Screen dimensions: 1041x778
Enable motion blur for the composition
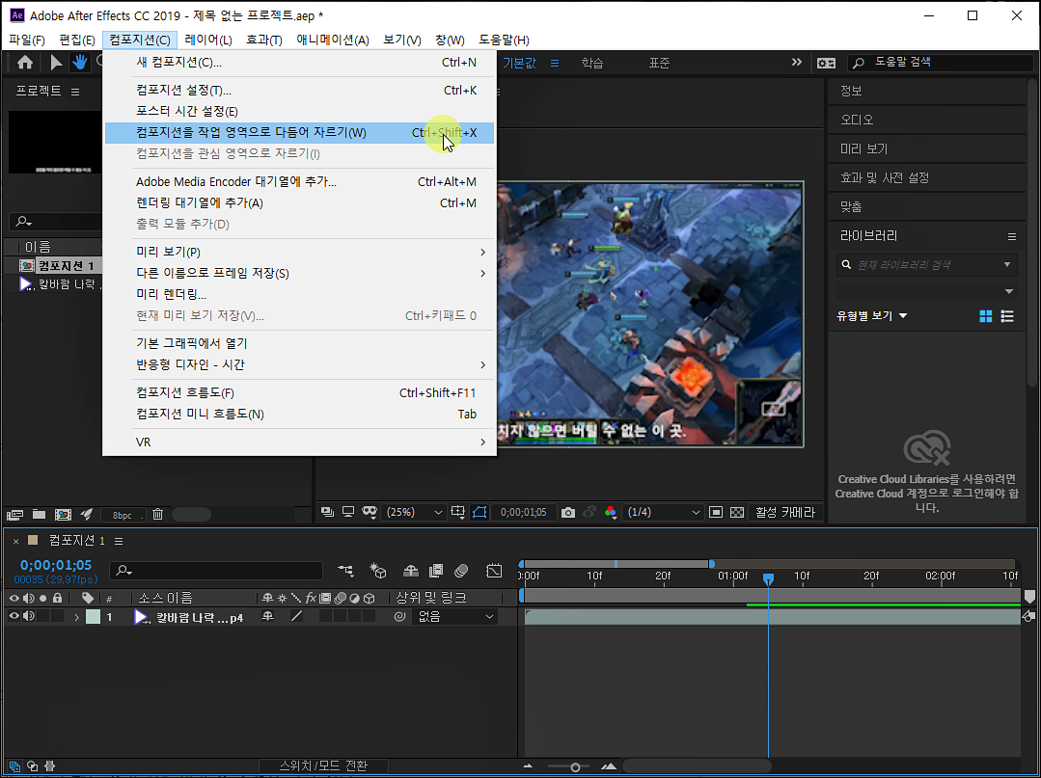pyautogui.click(x=461, y=571)
